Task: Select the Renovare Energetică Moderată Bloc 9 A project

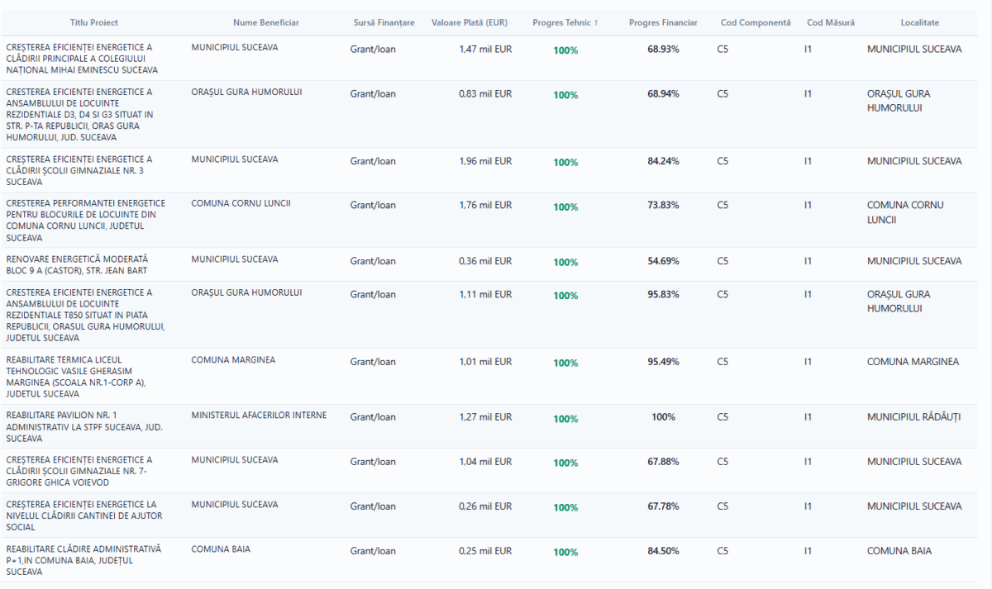Action: pyautogui.click(x=77, y=264)
